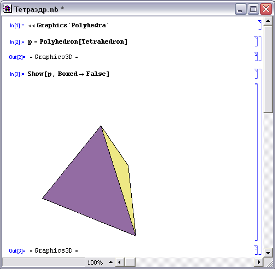Click the In[3]:= cell label
Screen dimensions: 275x269
pos(17,74)
